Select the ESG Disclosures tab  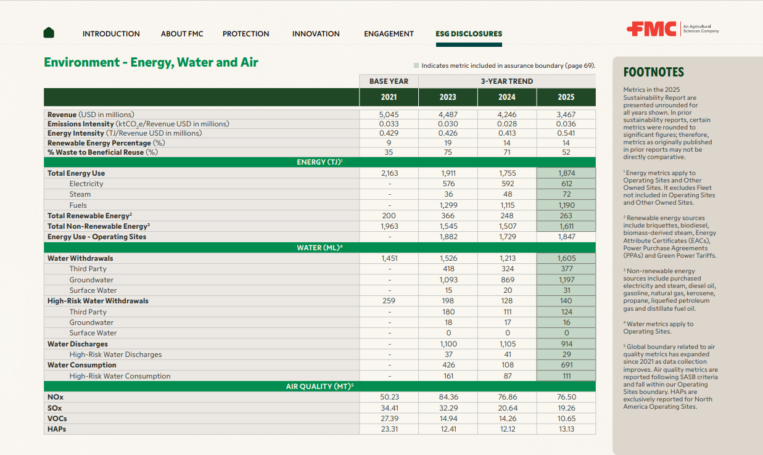[x=469, y=34]
